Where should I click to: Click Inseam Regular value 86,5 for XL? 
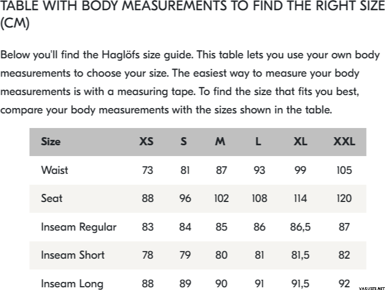tap(300, 227)
